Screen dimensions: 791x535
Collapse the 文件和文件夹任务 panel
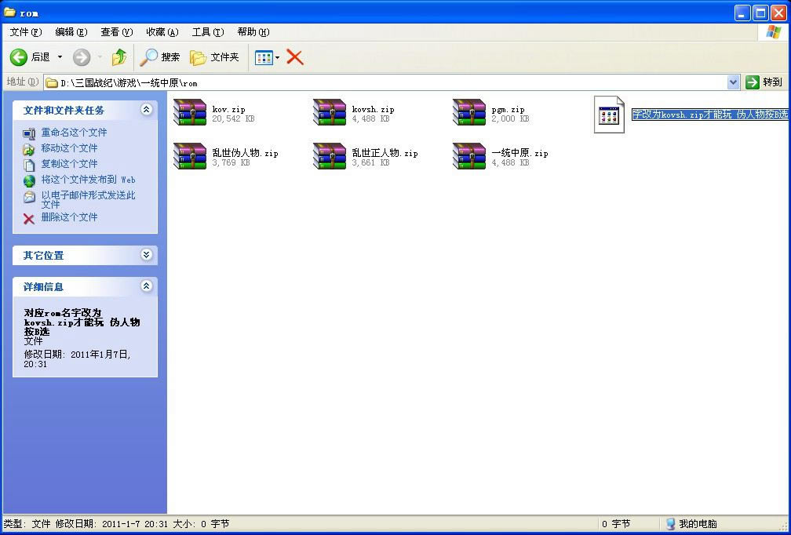click(146, 110)
